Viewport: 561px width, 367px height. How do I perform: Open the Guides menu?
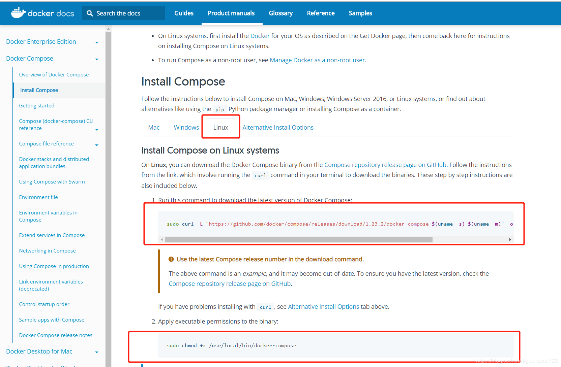[x=184, y=13]
